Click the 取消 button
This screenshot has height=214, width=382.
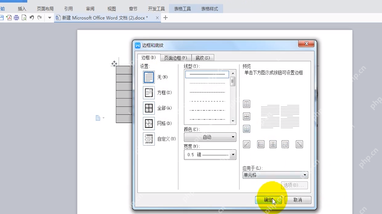pos(298,200)
